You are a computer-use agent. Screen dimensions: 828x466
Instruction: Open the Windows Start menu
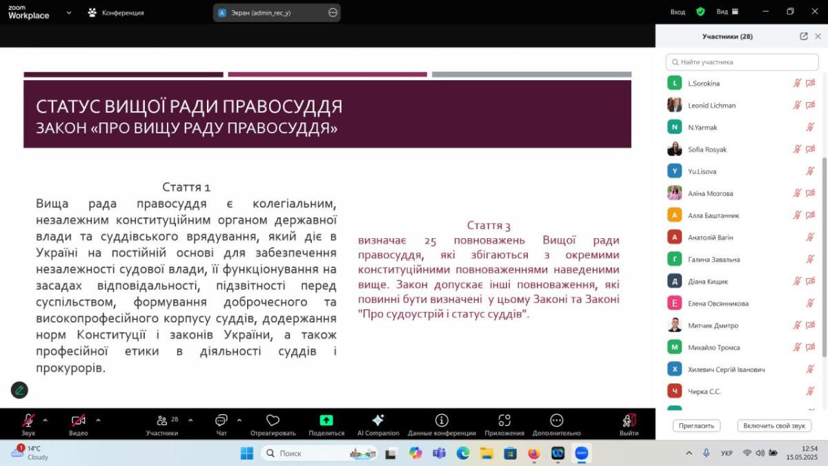pos(246,453)
